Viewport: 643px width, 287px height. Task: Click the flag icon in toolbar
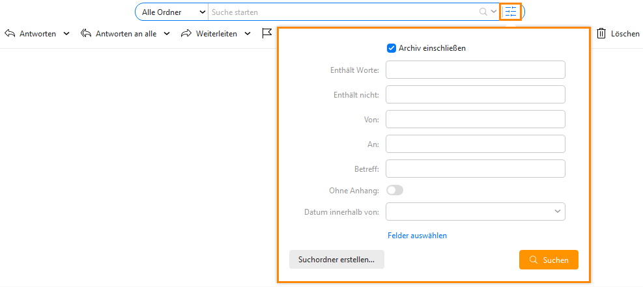[x=267, y=34]
